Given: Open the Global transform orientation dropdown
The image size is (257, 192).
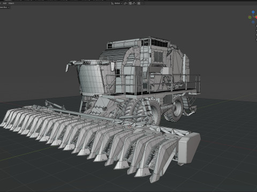Looking at the screenshot, I should pyautogui.click(x=117, y=3).
